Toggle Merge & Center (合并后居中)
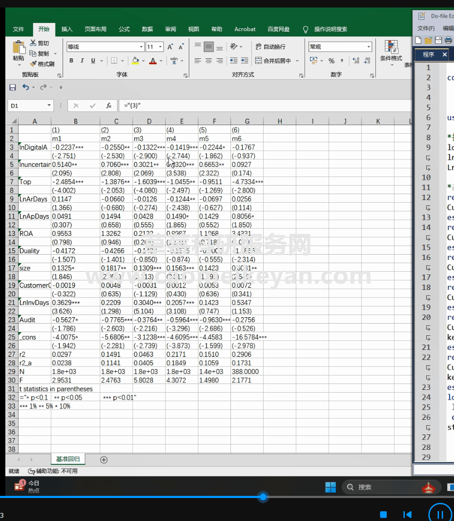The height and width of the screenshot is (521, 454). coord(273,60)
